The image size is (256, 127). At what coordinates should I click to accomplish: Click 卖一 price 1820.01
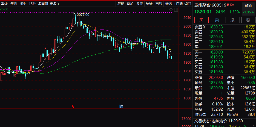(216, 47)
